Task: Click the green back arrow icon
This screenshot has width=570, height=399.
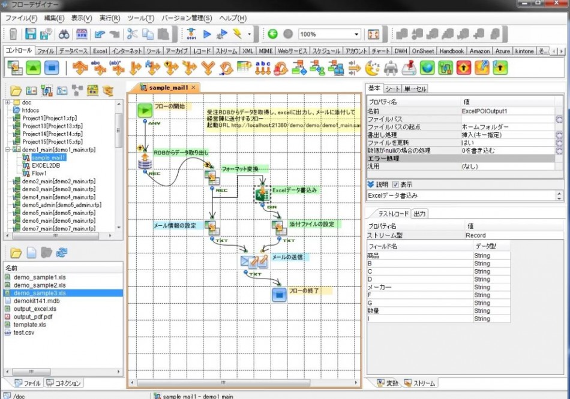Action: [x=272, y=34]
